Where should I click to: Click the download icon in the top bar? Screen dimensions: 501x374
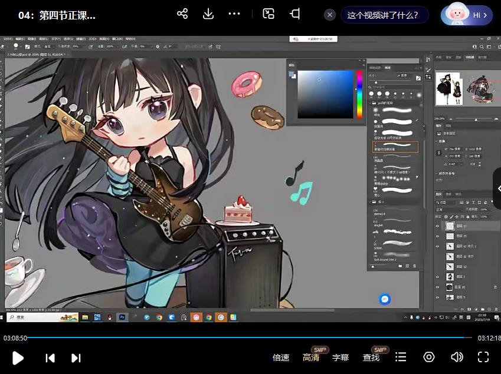tap(208, 13)
